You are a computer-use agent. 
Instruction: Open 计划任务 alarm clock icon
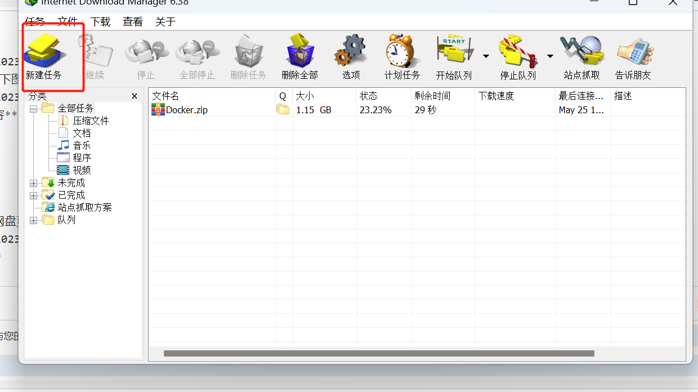tap(402, 51)
